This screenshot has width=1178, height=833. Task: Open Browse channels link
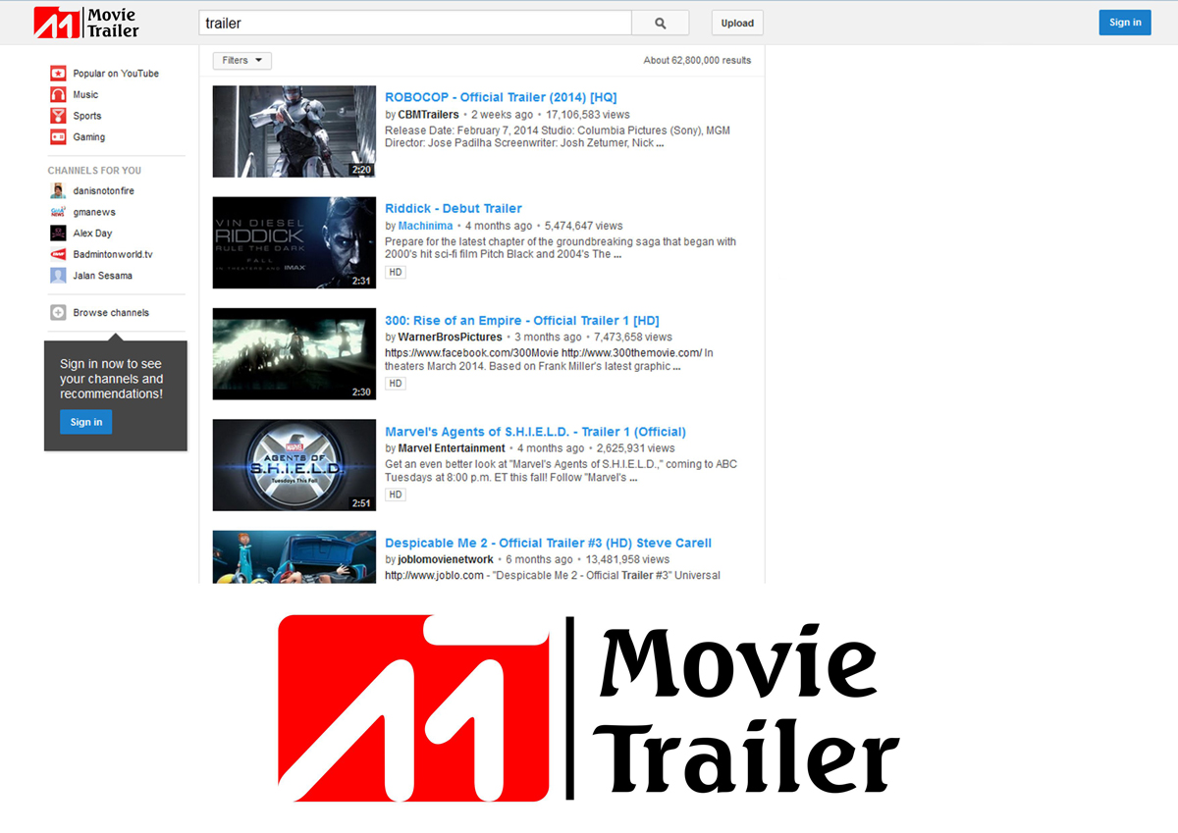(111, 313)
